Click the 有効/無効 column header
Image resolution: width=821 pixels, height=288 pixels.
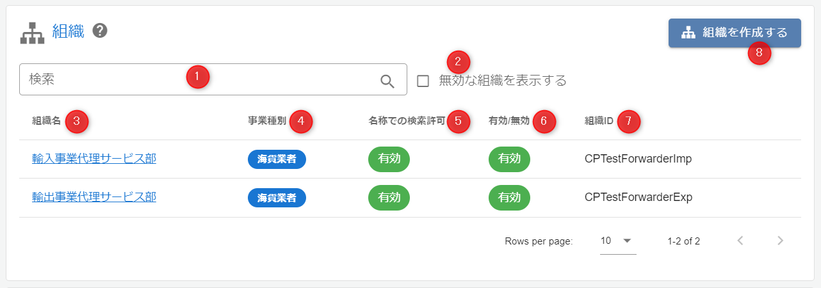point(508,121)
